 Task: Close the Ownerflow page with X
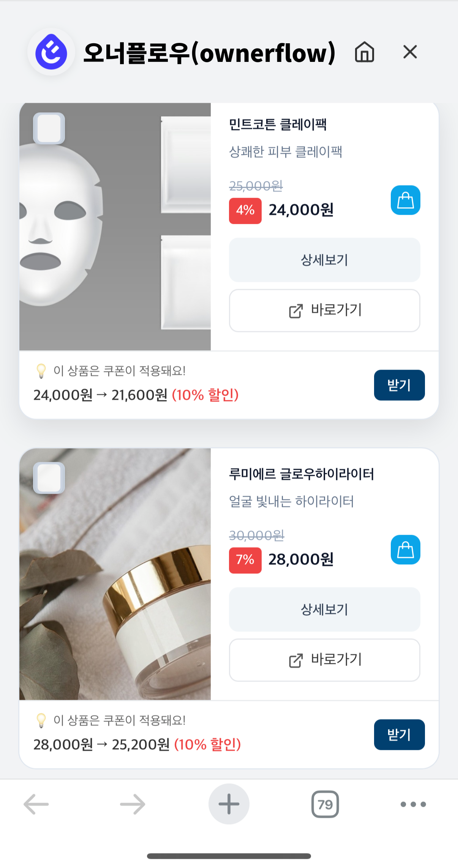point(410,52)
